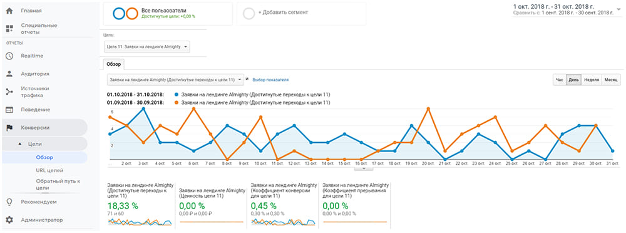Select the Поведение window icon
This screenshot has height=233, width=626.
click(9, 110)
